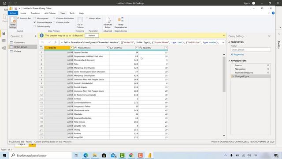Open the help icon in ribbon corner
The height and width of the screenshot is (159, 282).
(273, 13)
